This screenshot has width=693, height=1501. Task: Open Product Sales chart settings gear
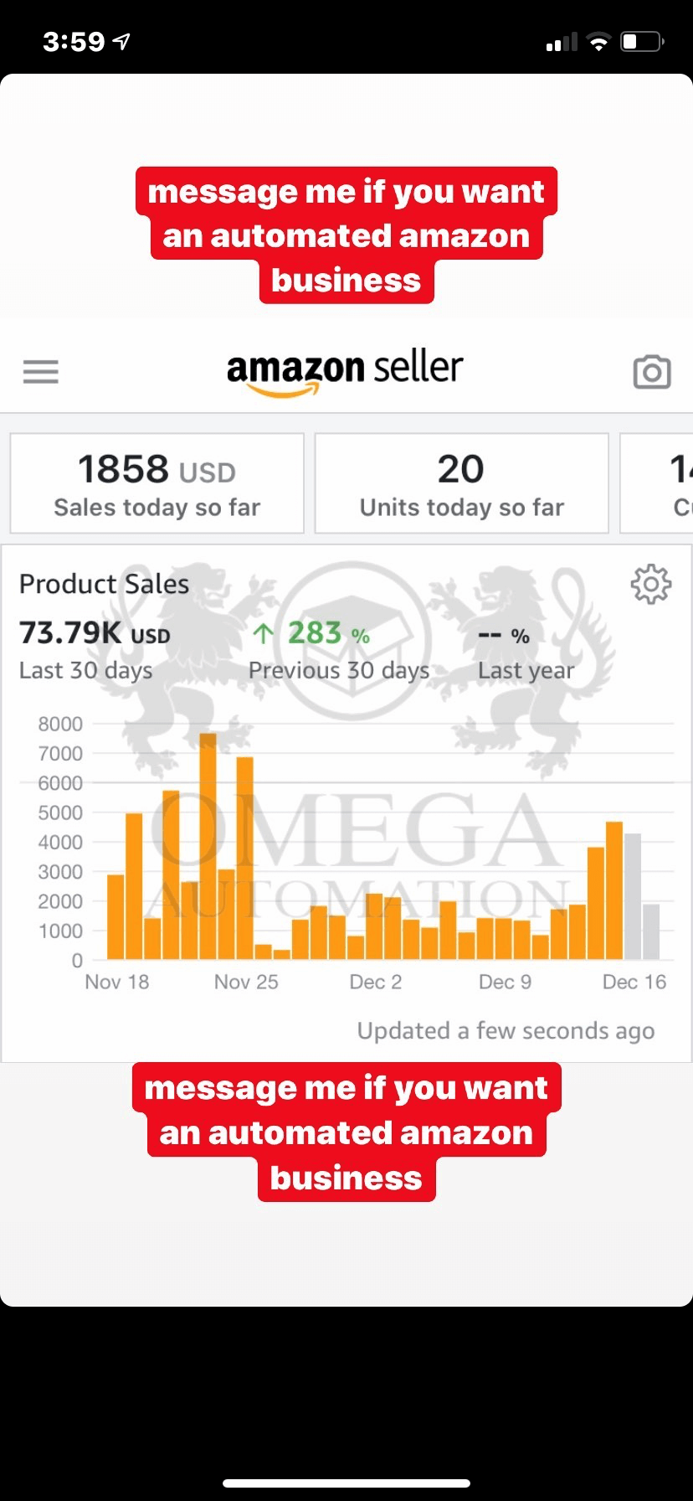(x=650, y=584)
